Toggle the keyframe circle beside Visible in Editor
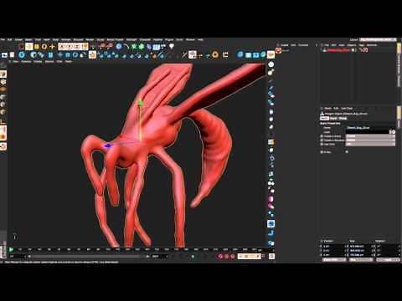Screen dimensions: 402x301 click(322, 136)
